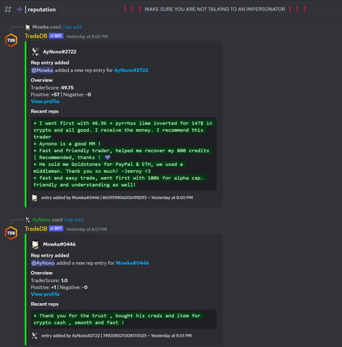Click the first TradeDB bot avatar

coord(11,40)
